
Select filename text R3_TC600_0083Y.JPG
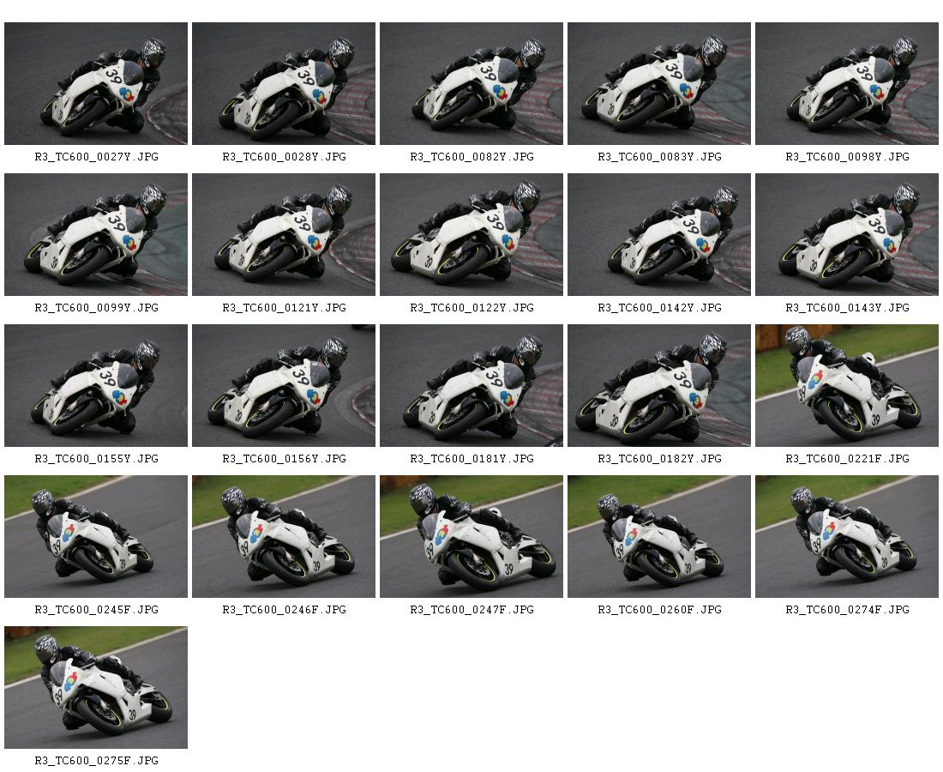[659, 157]
